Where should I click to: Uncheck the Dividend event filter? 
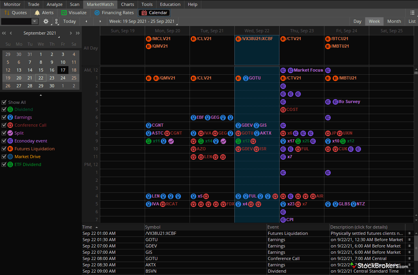tap(4, 109)
